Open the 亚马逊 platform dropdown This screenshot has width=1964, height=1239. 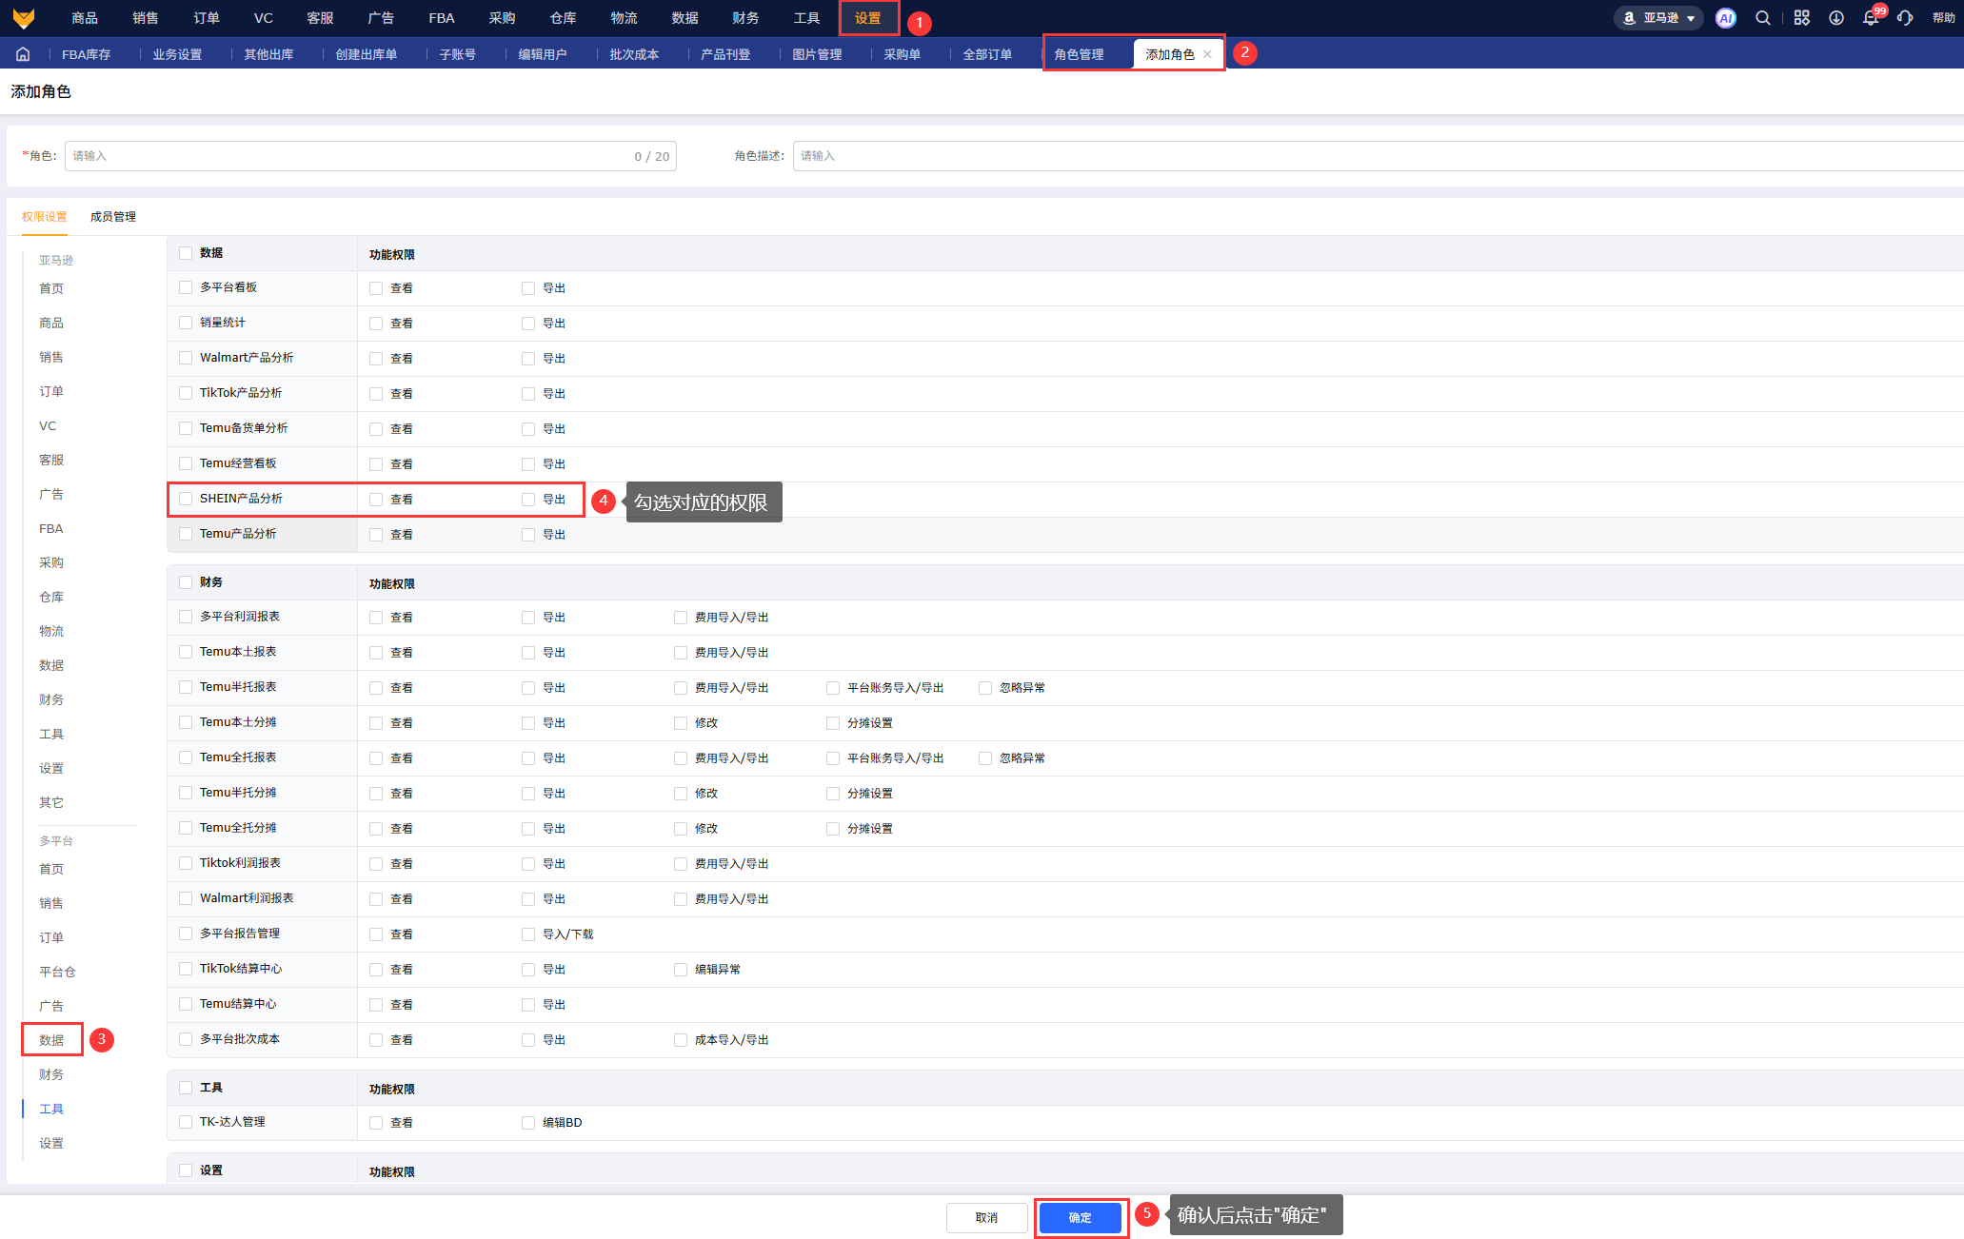coord(1659,18)
